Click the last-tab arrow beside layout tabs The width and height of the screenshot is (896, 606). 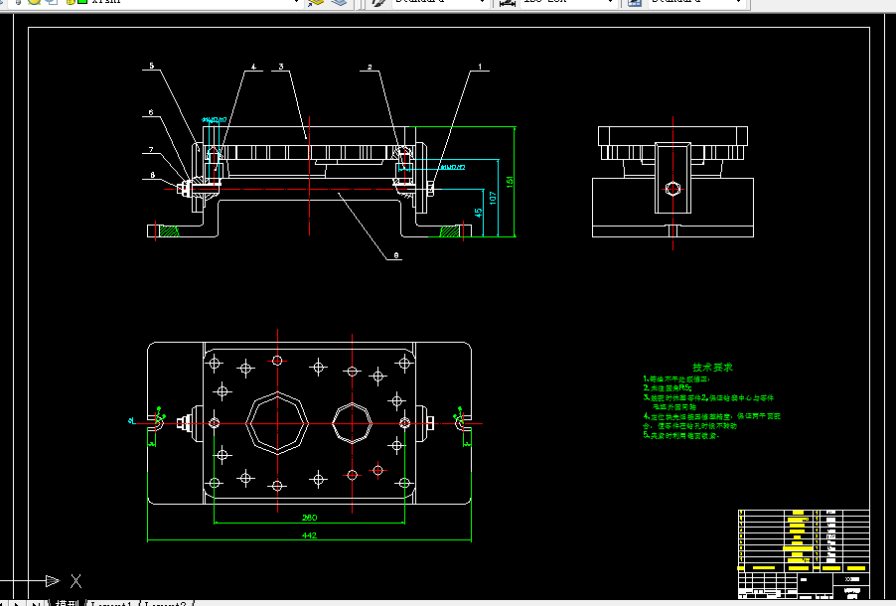pos(35,603)
